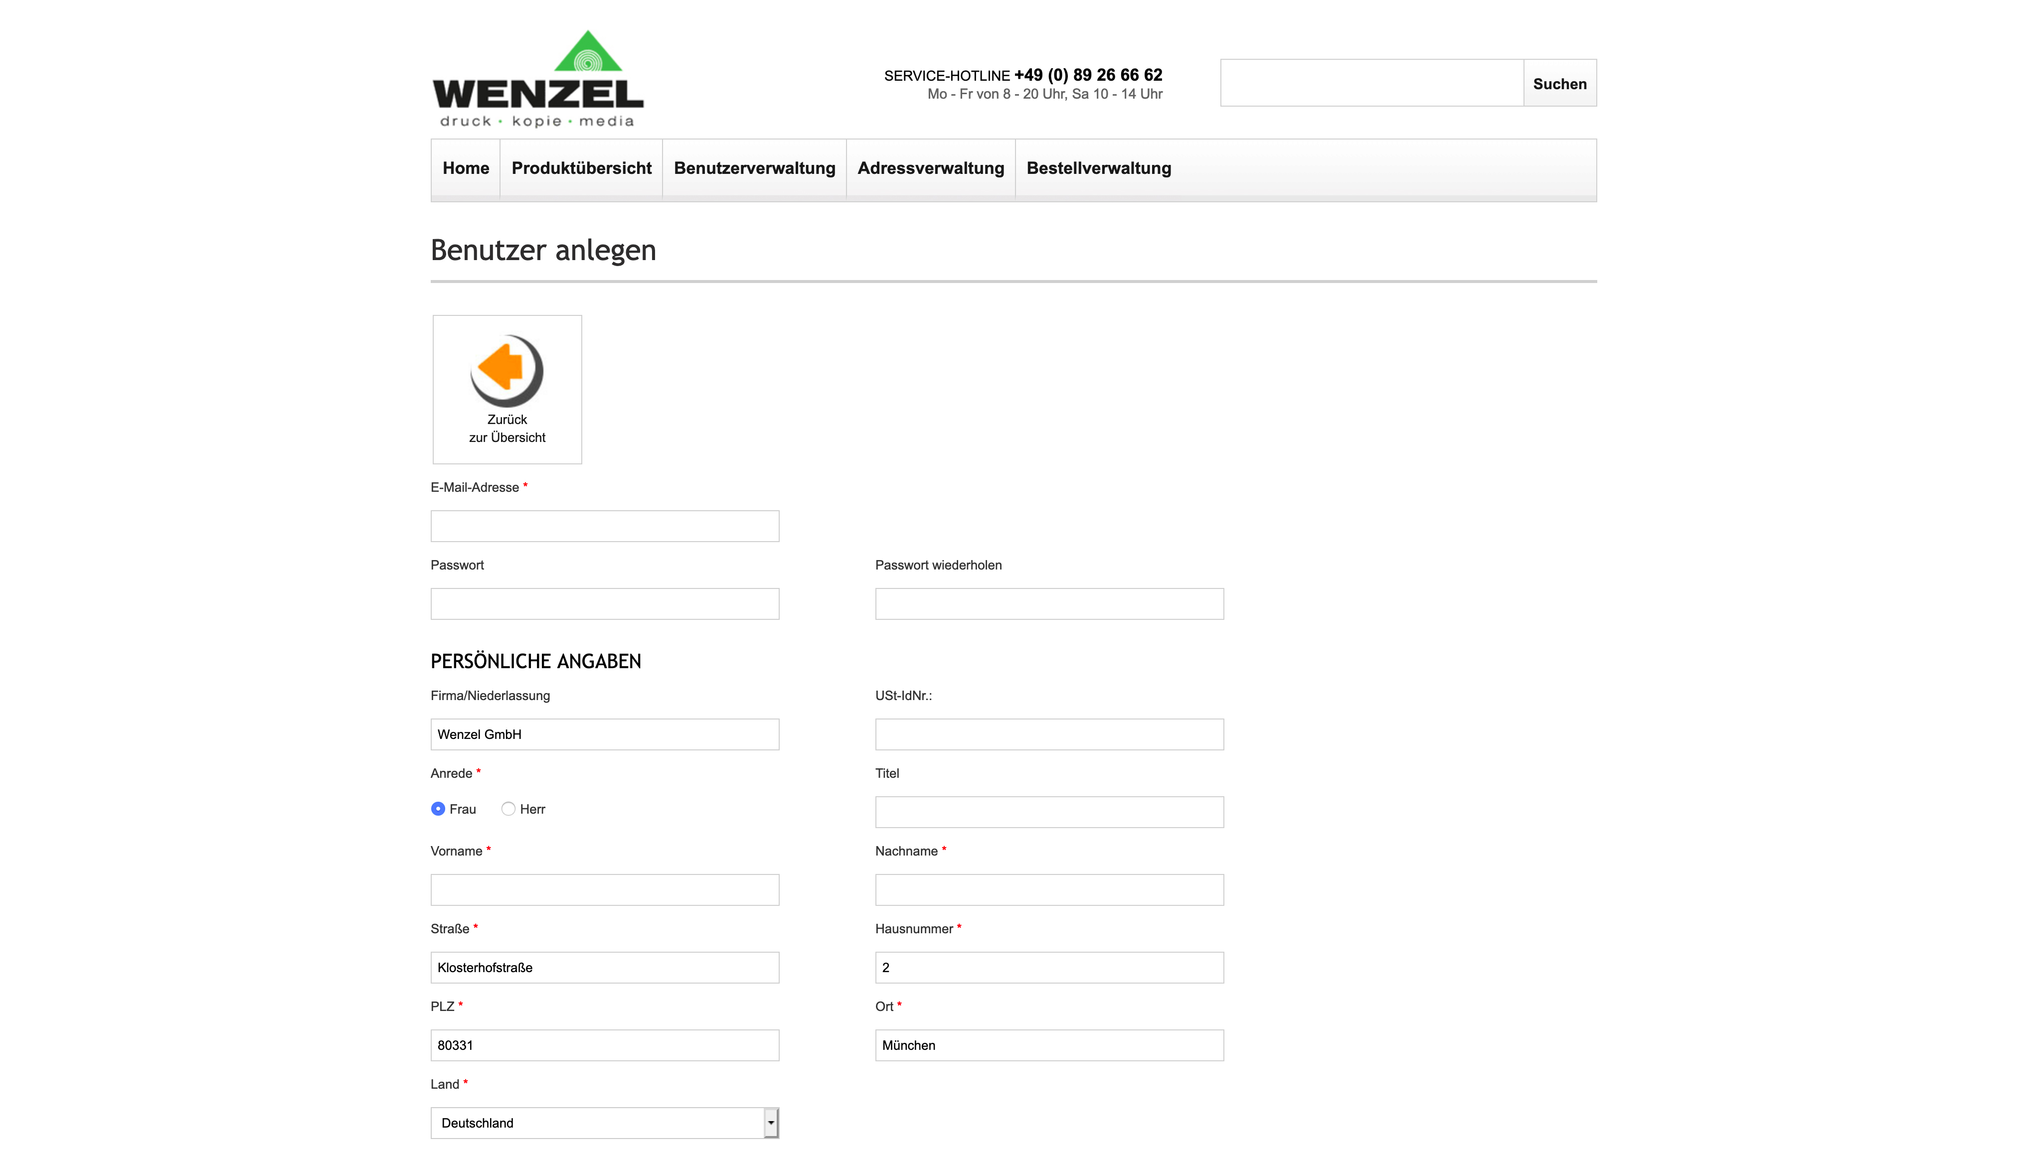Open the Benutzerverwaltung menu item
The width and height of the screenshot is (2028, 1150).
[x=754, y=168]
